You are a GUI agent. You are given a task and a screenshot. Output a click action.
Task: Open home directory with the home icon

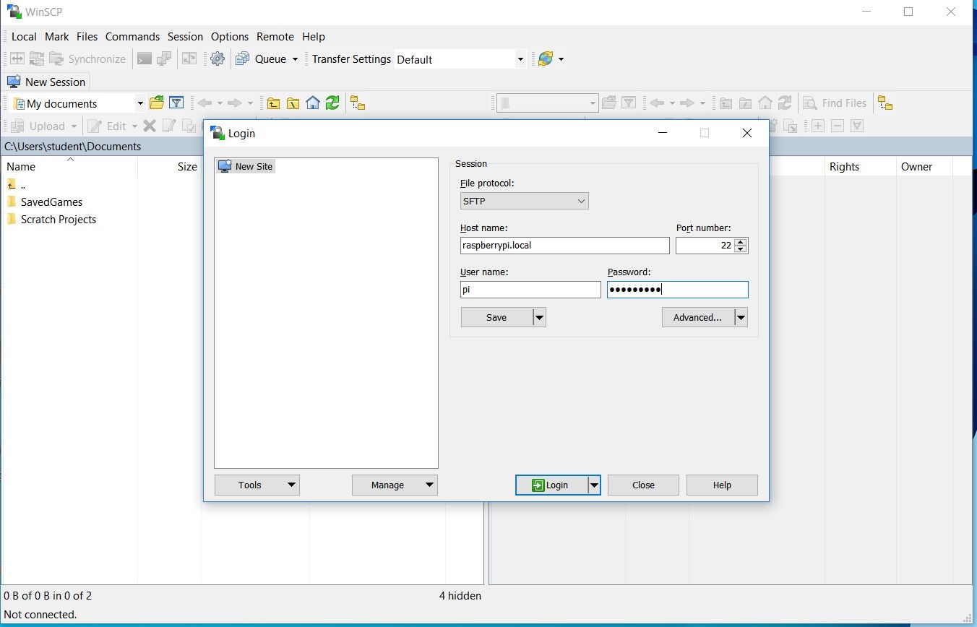coord(313,103)
